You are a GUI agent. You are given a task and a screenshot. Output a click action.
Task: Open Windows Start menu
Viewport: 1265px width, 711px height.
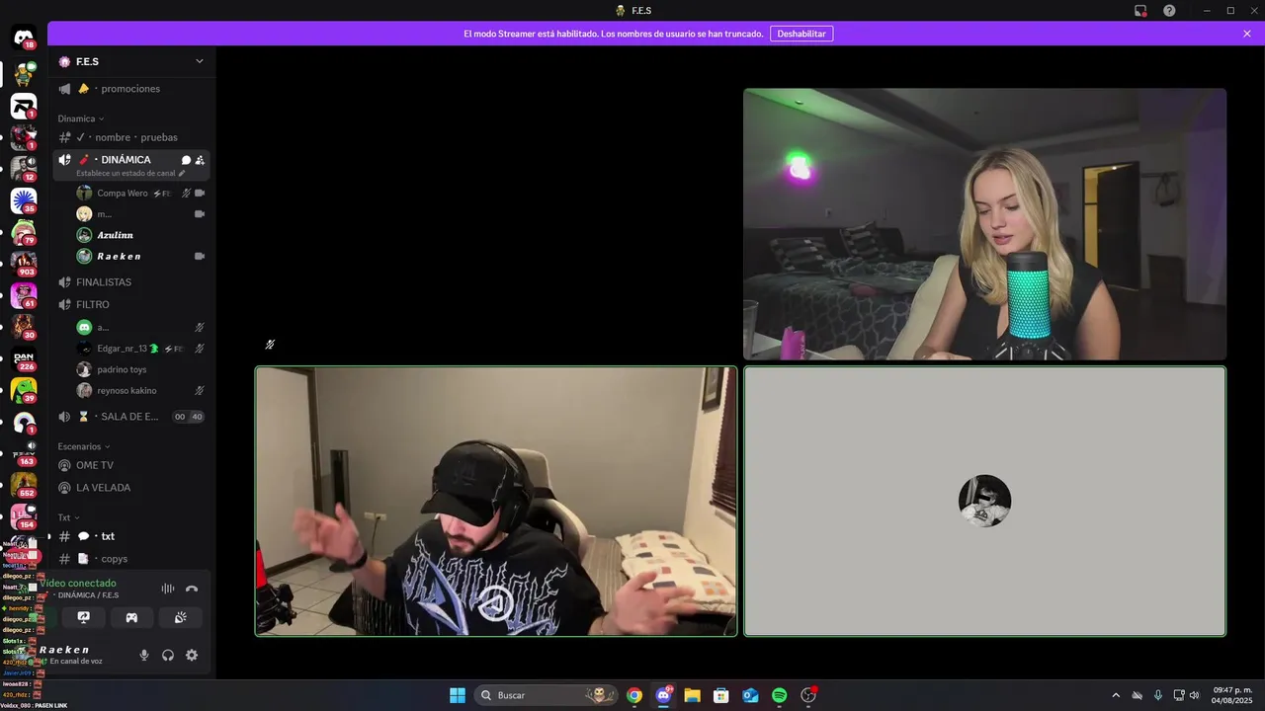(458, 695)
